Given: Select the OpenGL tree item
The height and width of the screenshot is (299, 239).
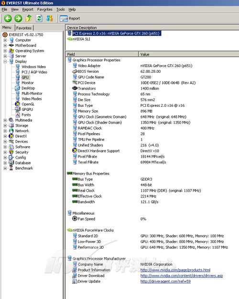Looking at the screenshot, I should coord(28,104).
